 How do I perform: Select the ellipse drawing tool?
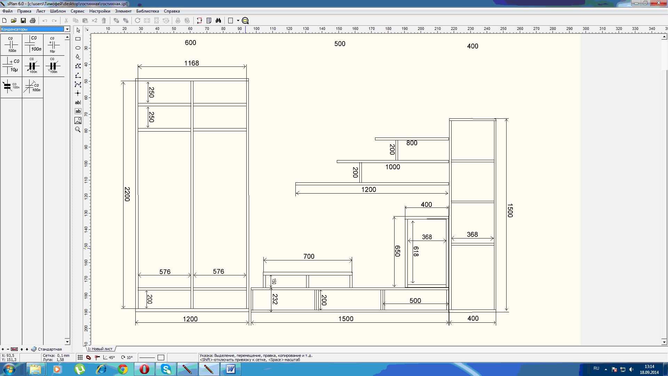(x=78, y=48)
